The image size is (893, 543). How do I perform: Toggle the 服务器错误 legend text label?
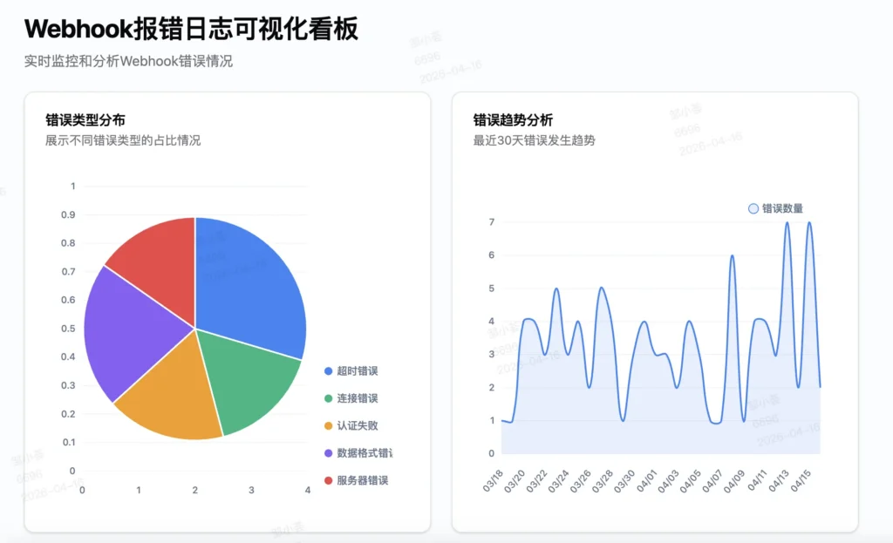click(362, 480)
